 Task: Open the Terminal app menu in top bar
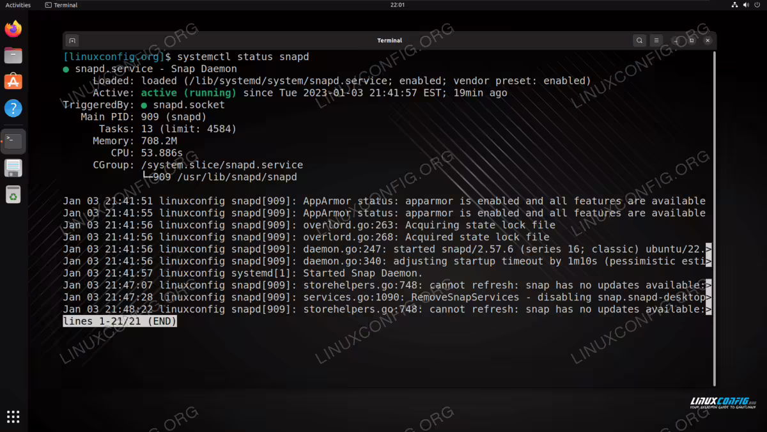click(61, 5)
